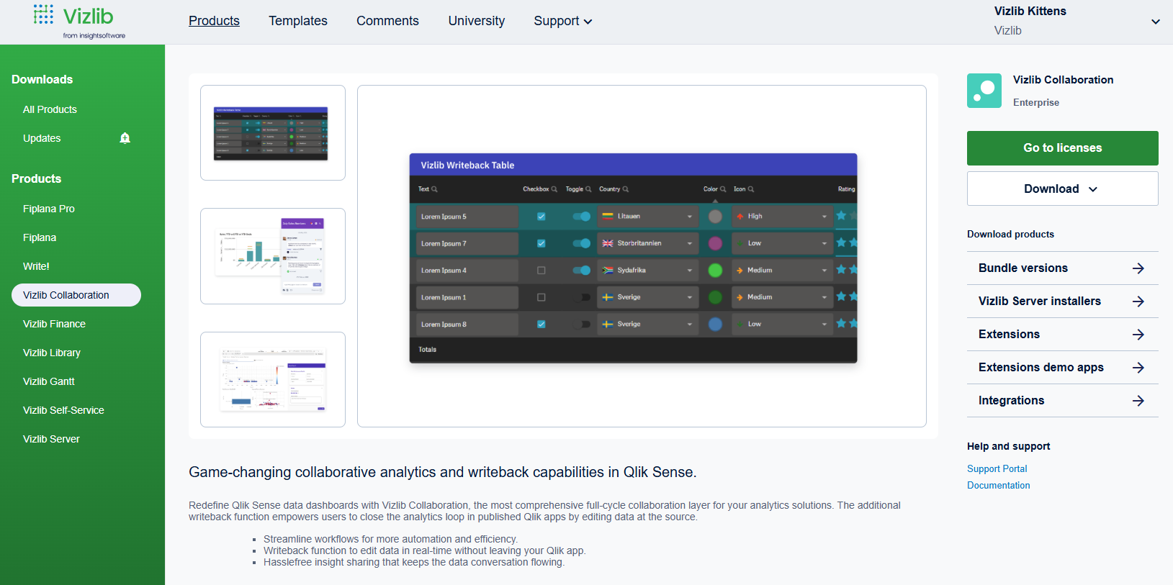Click the arrow next to Integrations
Screen dimensions: 1173x585
pyautogui.click(x=1138, y=401)
